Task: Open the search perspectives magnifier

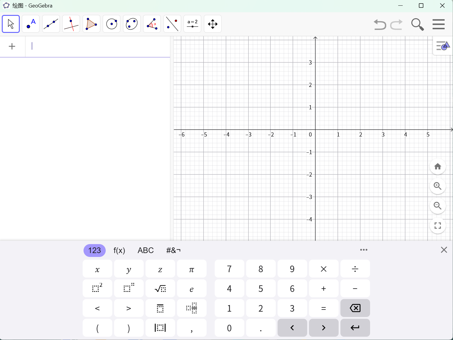Action: pos(417,24)
